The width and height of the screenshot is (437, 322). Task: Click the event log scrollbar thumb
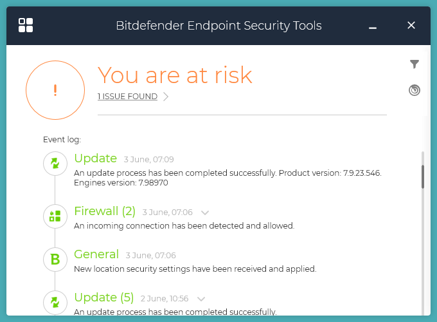422,176
